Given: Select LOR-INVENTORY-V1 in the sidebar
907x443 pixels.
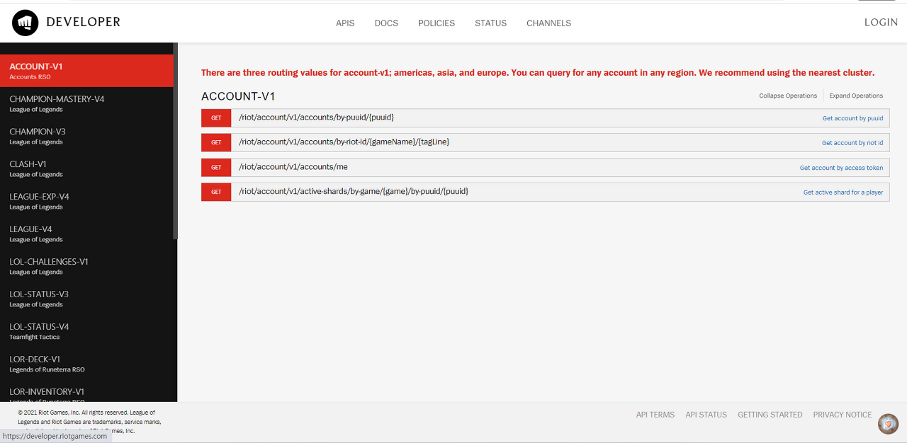Looking at the screenshot, I should point(86,393).
